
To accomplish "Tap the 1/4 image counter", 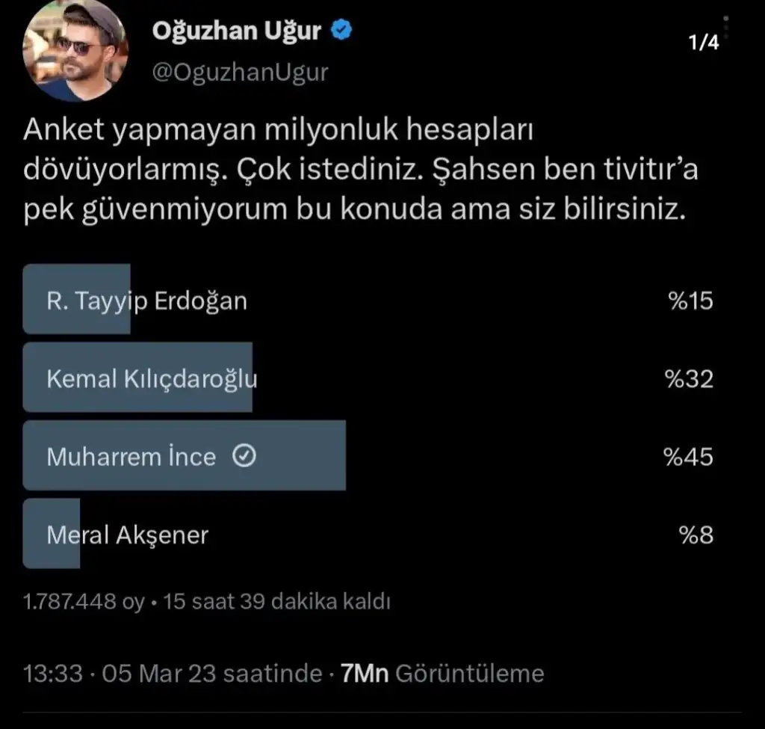I will [704, 43].
